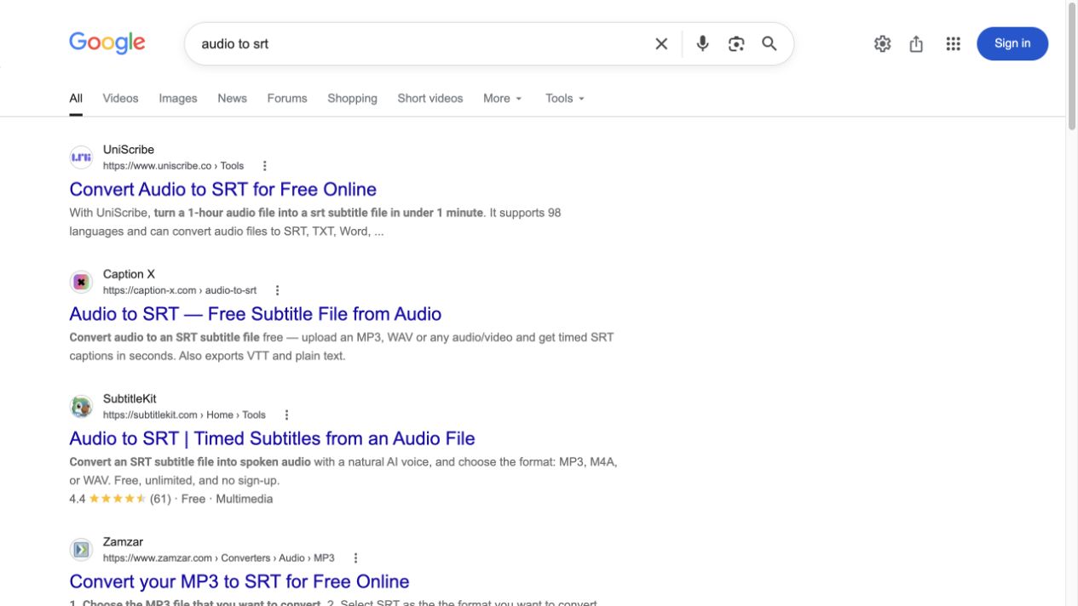Expand the More search filters dropdown
The width and height of the screenshot is (1078, 606).
502,98
